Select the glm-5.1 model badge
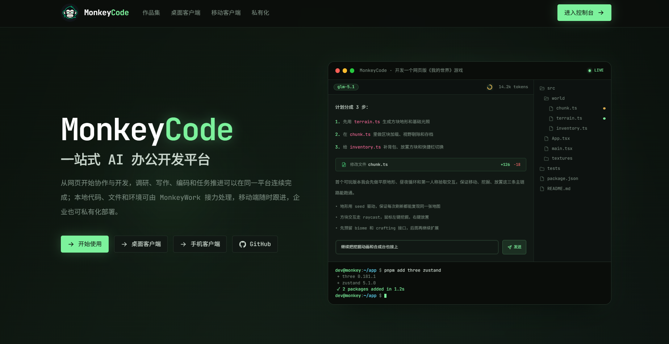Screen dimensions: 669x344 [x=346, y=87]
